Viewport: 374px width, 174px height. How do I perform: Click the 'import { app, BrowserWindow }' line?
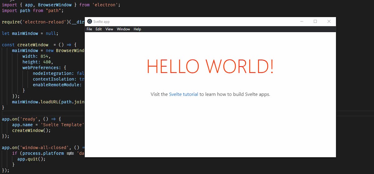coord(61,5)
